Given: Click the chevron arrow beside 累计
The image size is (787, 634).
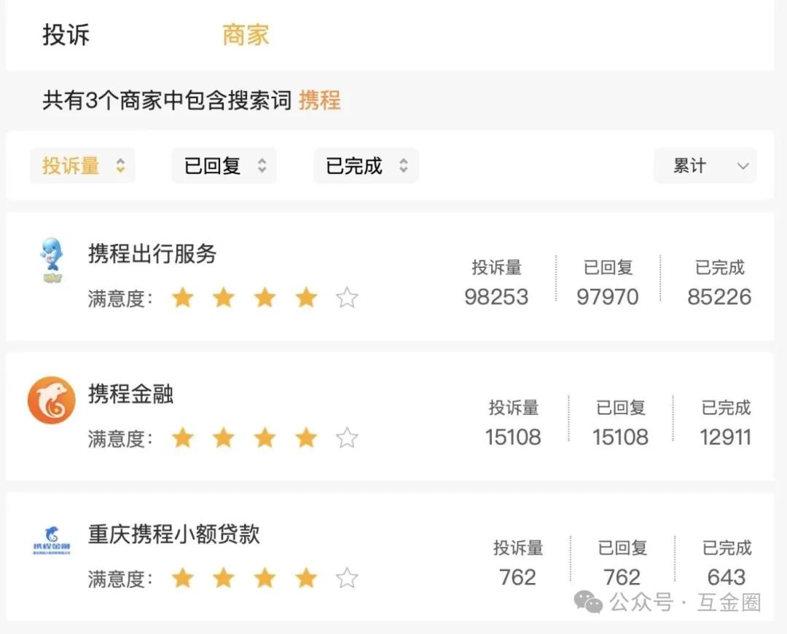Looking at the screenshot, I should pyautogui.click(x=743, y=166).
